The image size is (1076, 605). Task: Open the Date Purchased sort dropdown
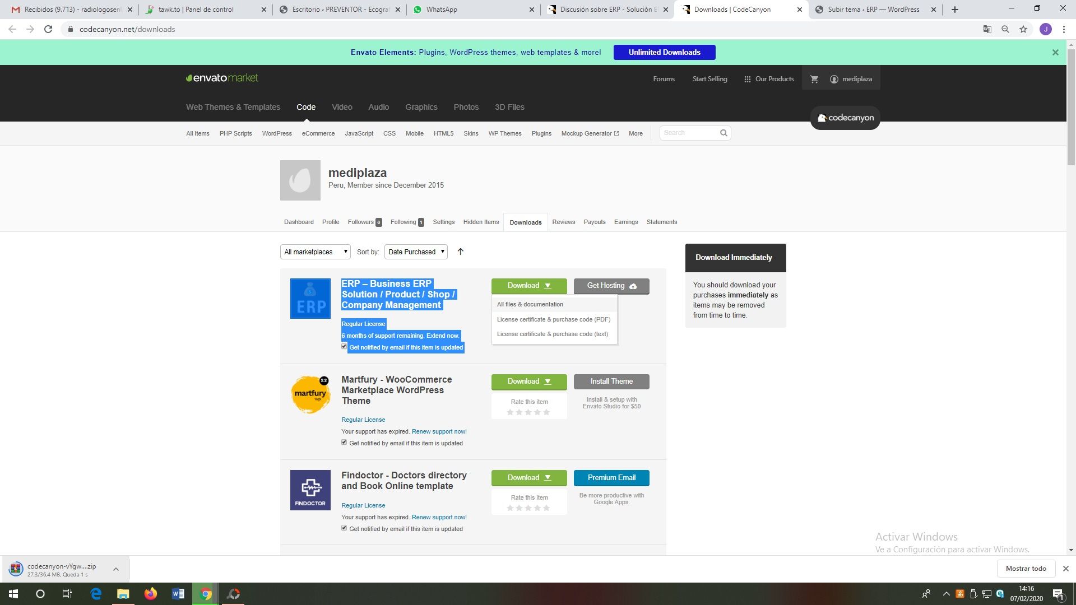[416, 252]
